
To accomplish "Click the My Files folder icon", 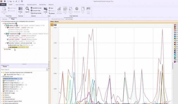I will click(5, 49).
